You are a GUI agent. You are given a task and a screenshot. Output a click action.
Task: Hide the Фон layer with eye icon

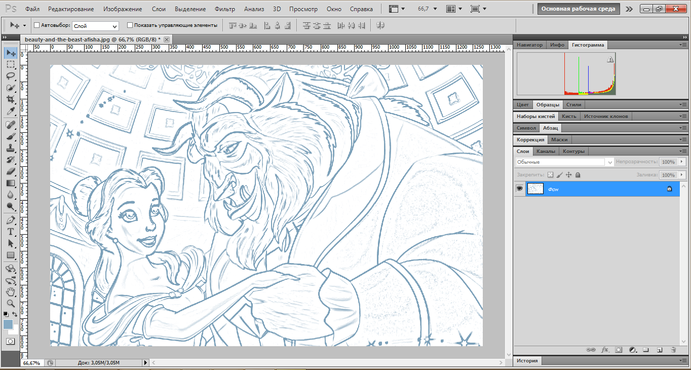pos(519,189)
